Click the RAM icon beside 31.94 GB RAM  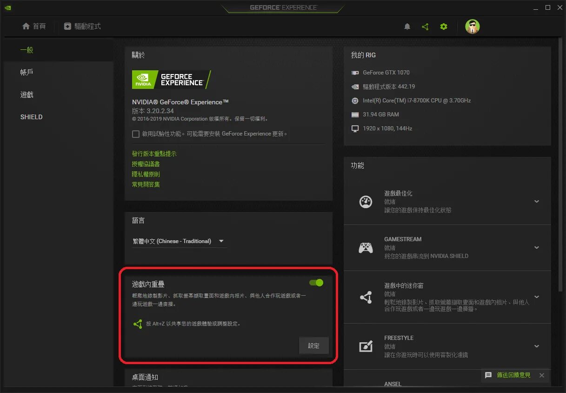point(355,115)
